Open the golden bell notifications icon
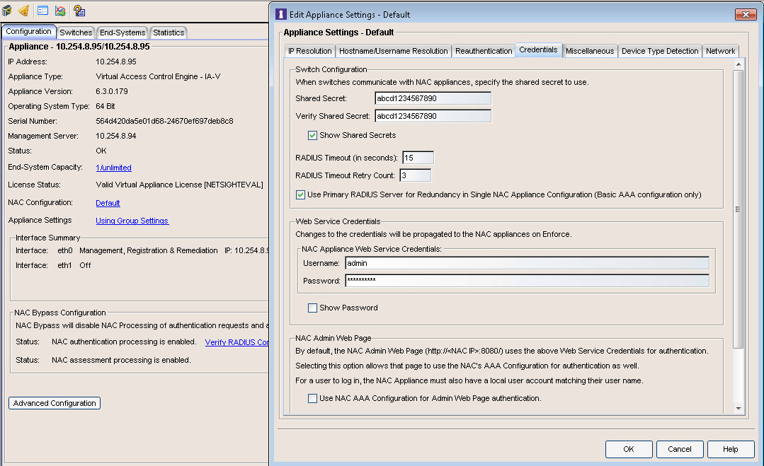Screen dimensions: 764x466 point(23,10)
